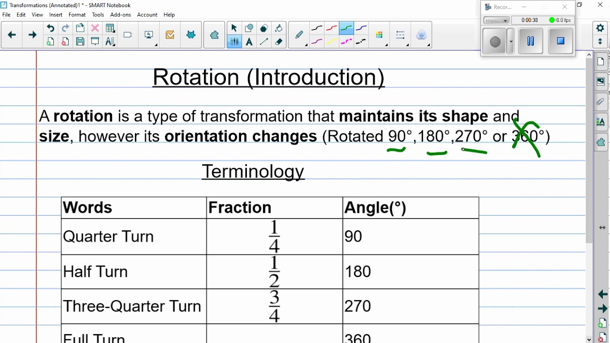This screenshot has height=343, width=610.
Task: Open the Gallery sidebar tab
Action: 600,81
